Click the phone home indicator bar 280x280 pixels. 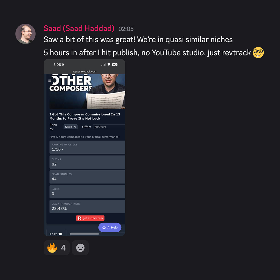pos(84,234)
